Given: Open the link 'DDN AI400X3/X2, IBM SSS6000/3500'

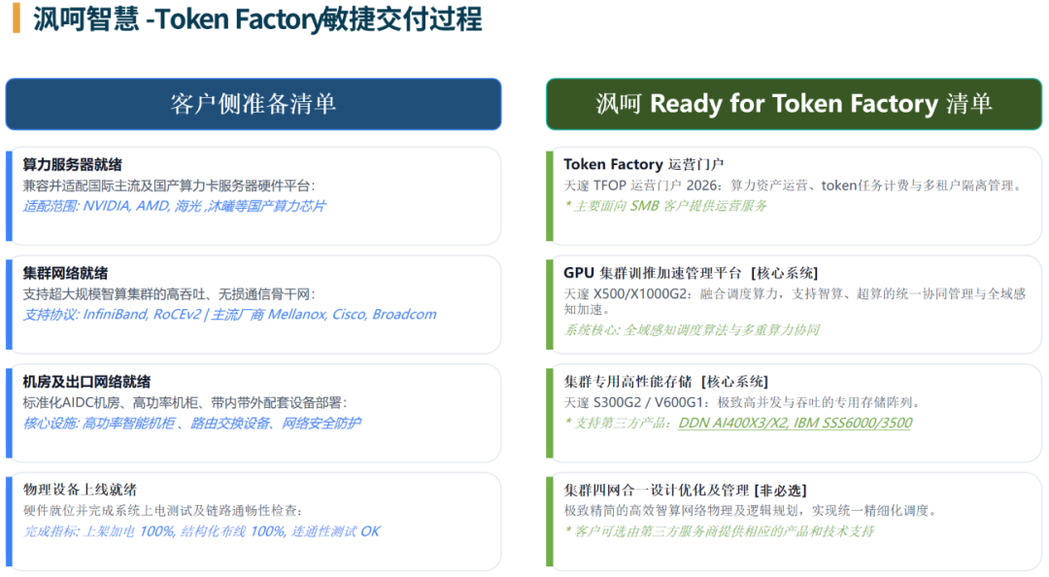Looking at the screenshot, I should pyautogui.click(x=795, y=424).
